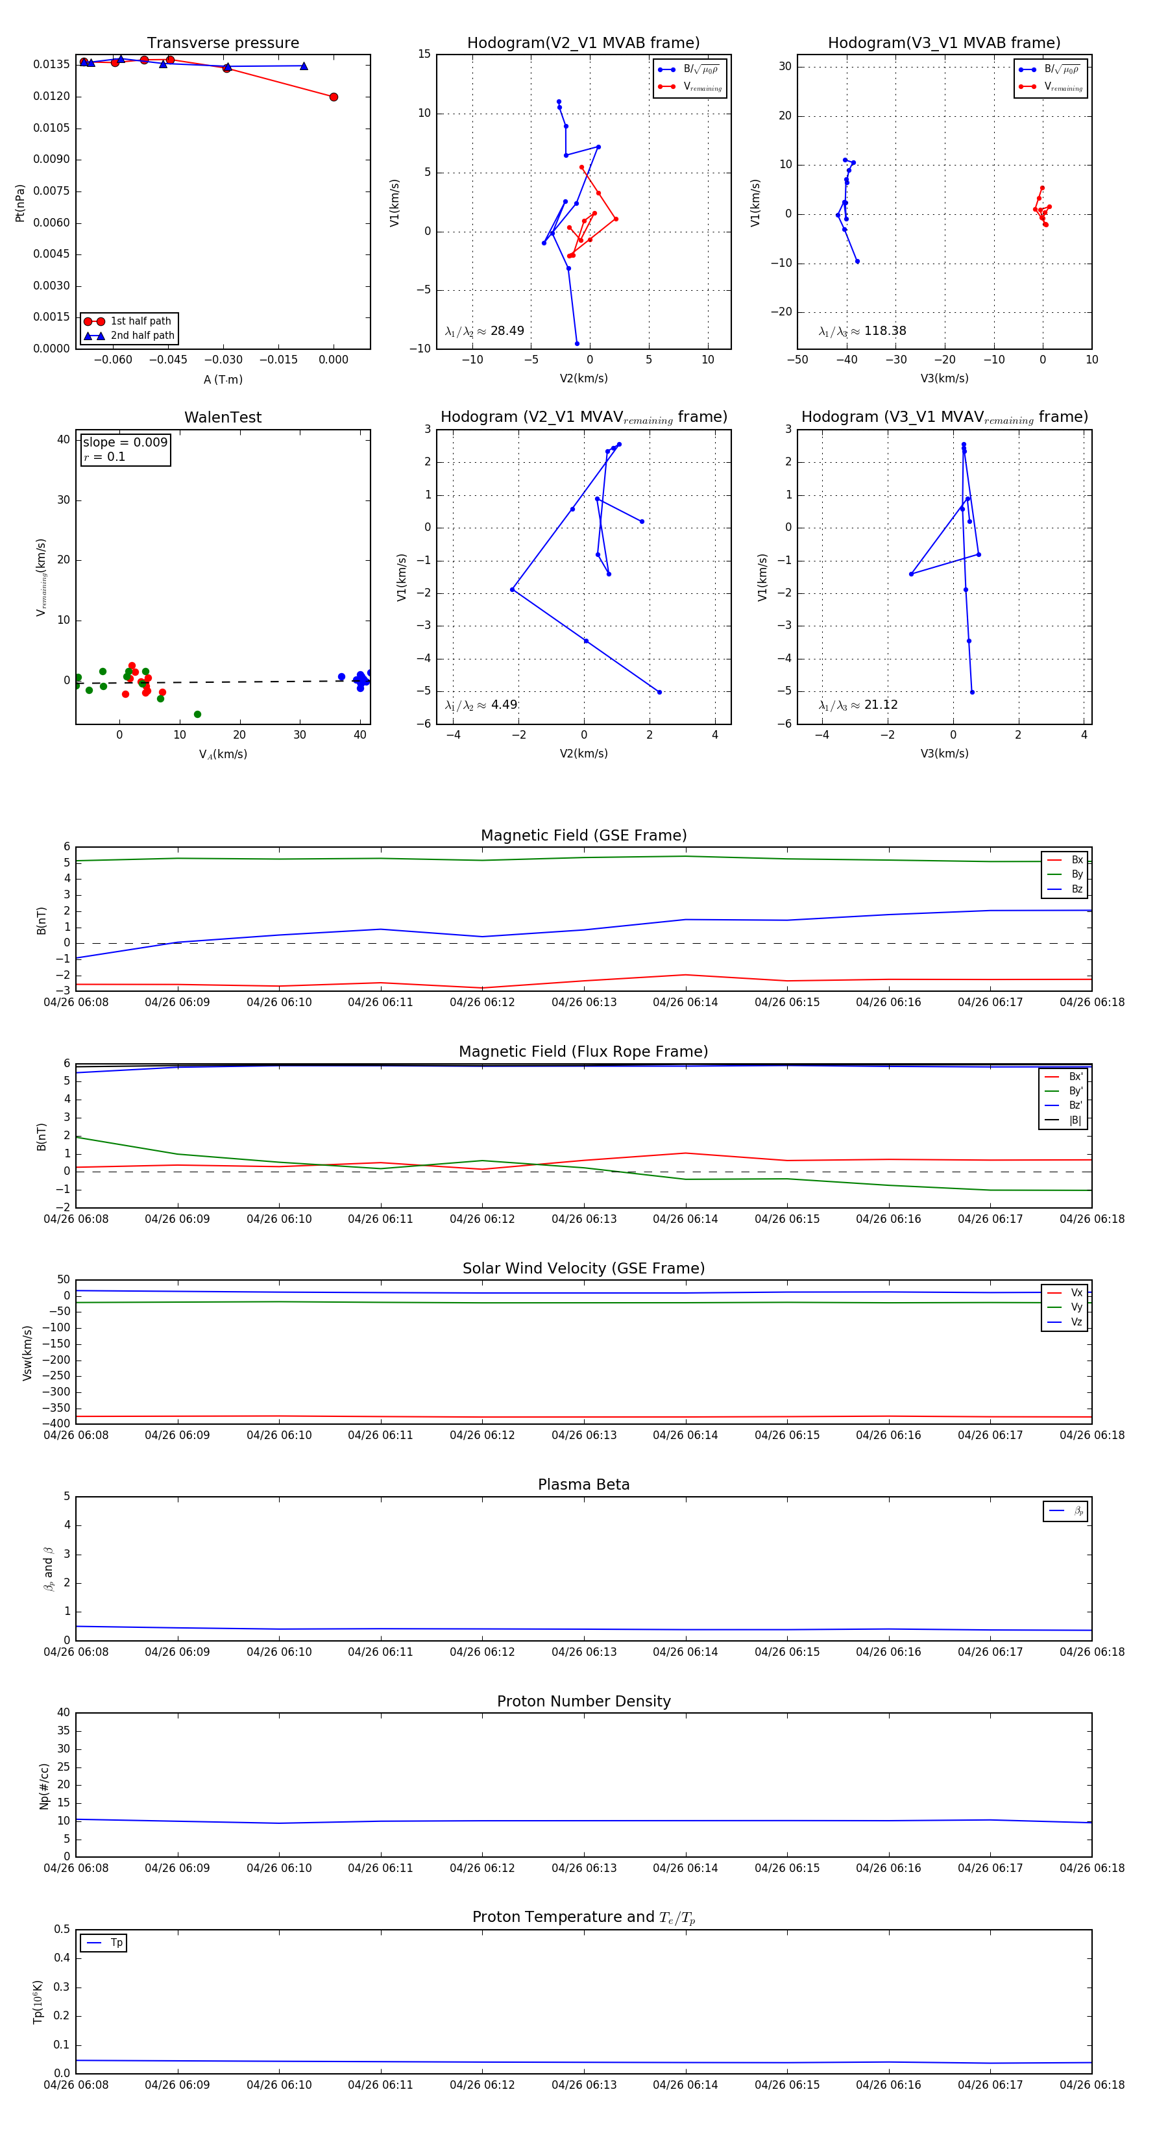Click the "Plasma Beta" plot title

pos(583,1484)
